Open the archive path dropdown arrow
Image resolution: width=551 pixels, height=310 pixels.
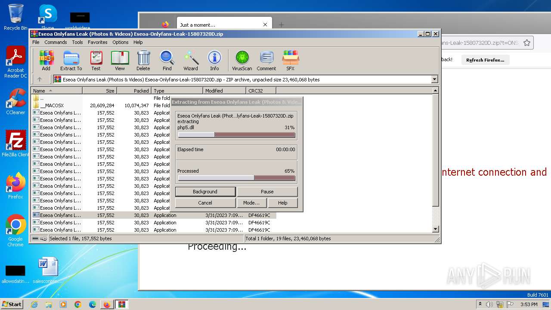point(434,79)
